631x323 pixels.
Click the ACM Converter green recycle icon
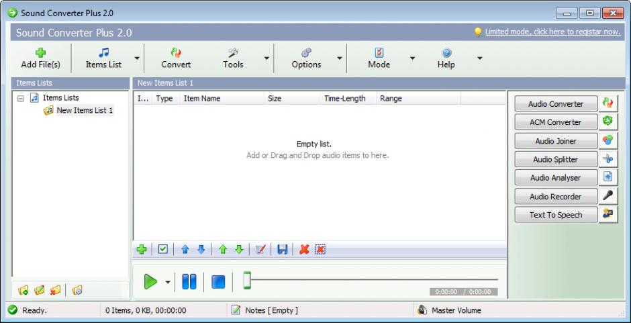[608, 122]
